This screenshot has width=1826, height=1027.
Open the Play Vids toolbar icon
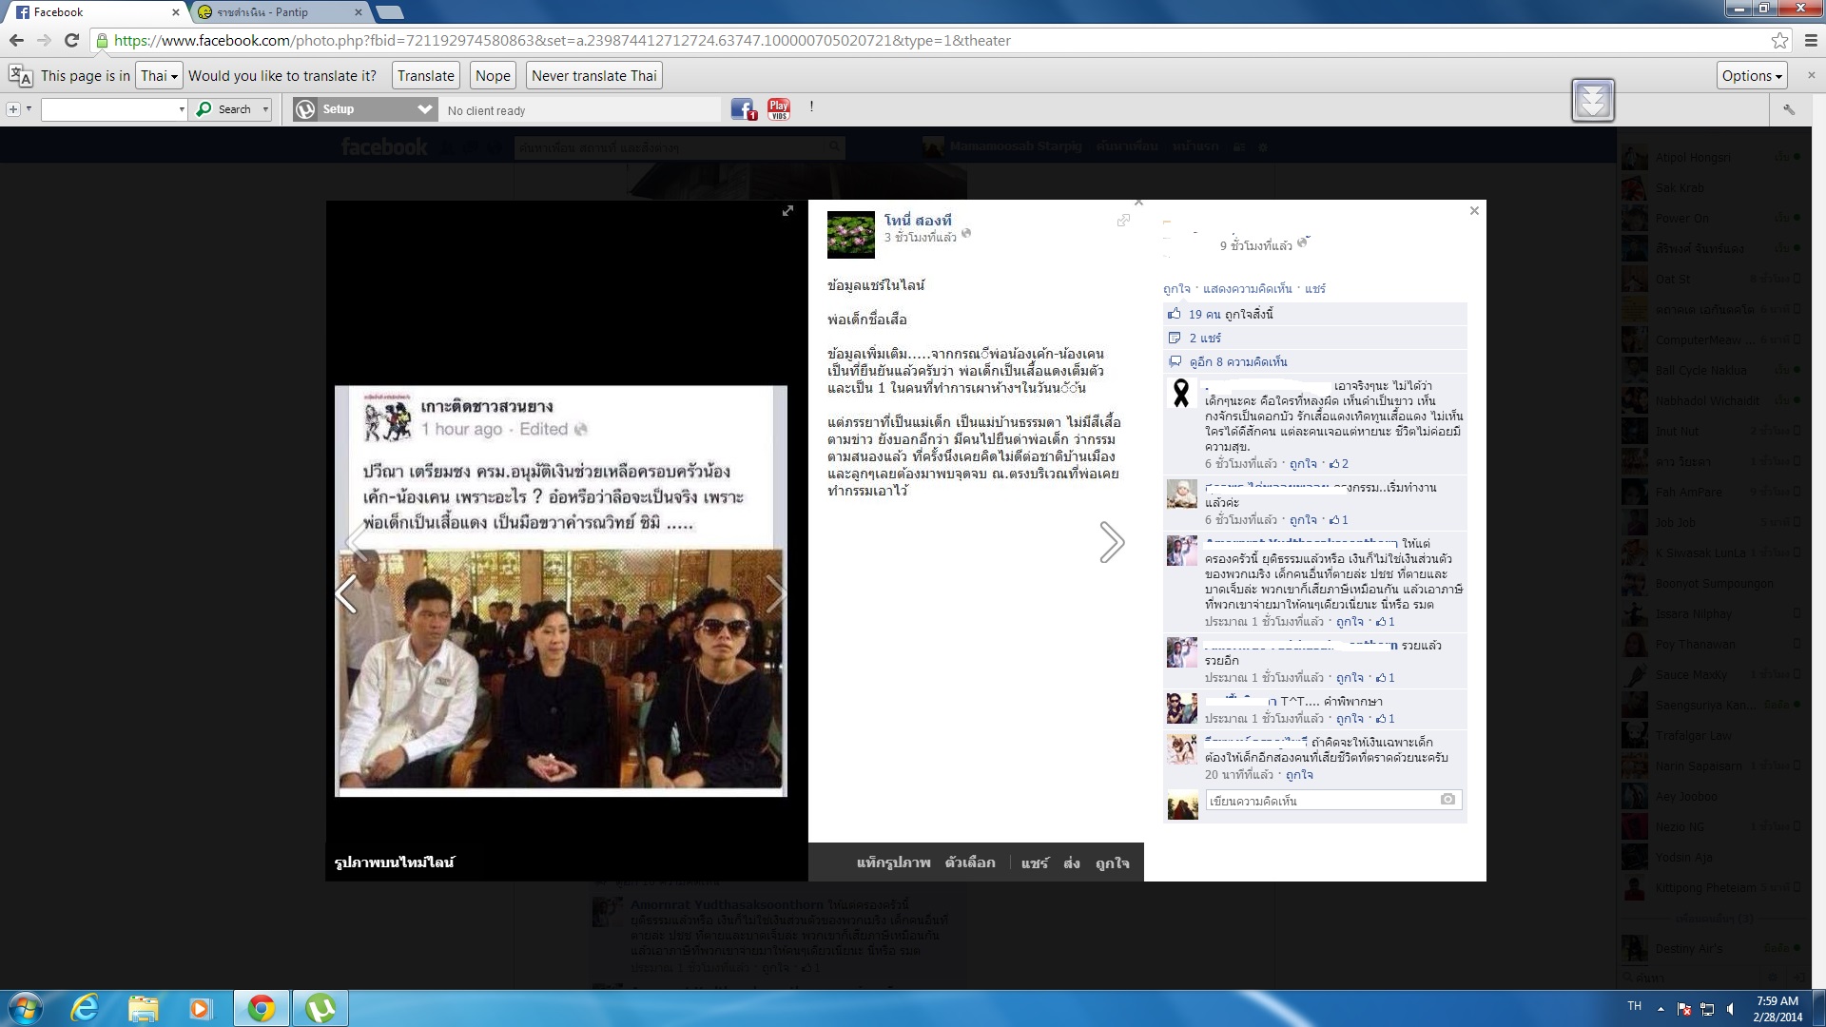pyautogui.click(x=779, y=109)
